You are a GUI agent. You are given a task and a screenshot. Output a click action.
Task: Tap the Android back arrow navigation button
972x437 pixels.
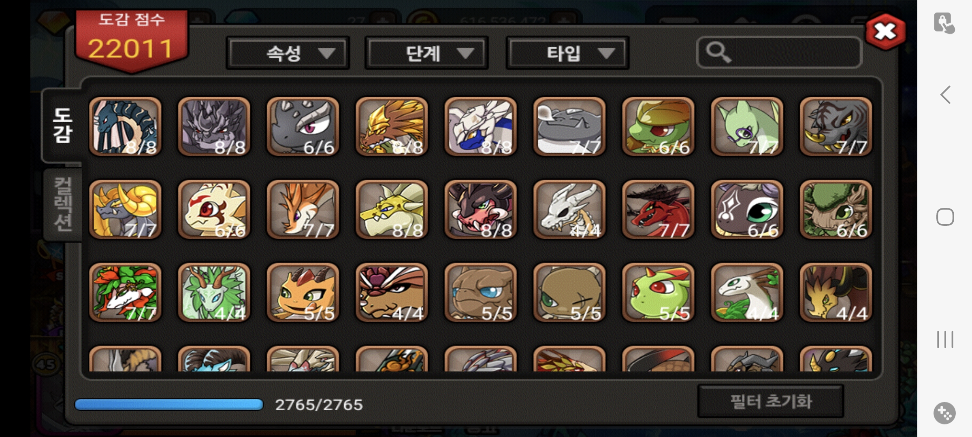point(945,95)
